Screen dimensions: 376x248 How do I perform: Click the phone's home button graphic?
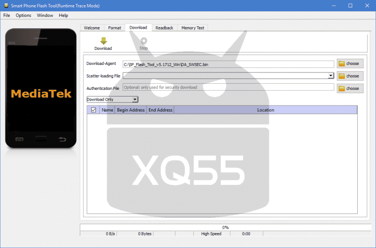[41, 139]
